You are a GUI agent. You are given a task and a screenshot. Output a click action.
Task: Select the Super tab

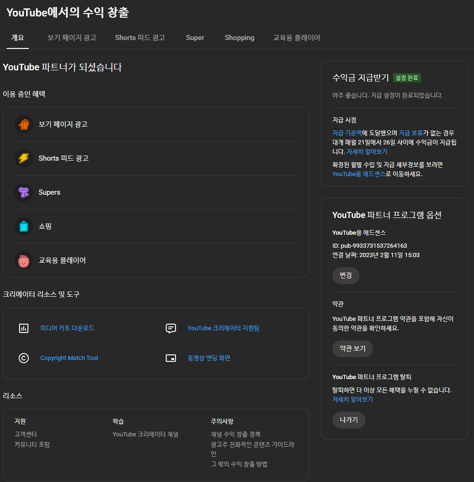pos(195,38)
